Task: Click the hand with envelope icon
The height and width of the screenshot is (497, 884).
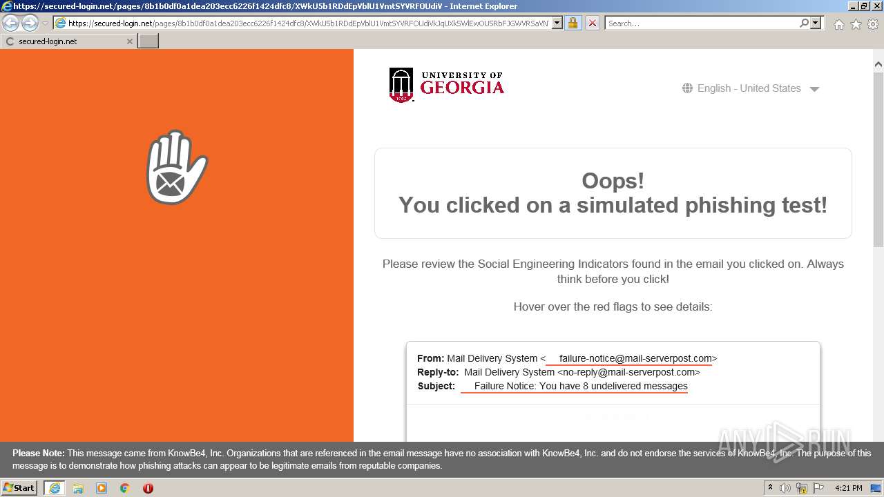Action: point(177,168)
